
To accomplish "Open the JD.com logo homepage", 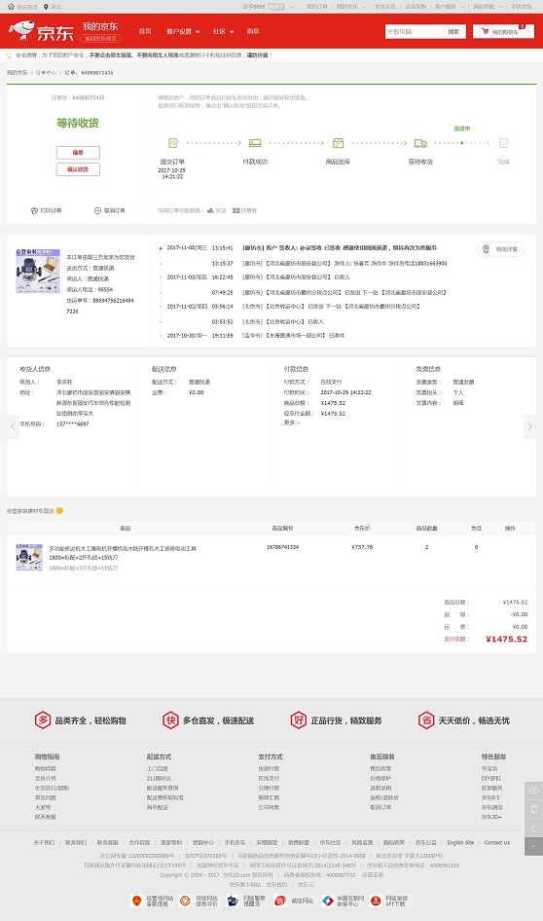I will 41,31.
